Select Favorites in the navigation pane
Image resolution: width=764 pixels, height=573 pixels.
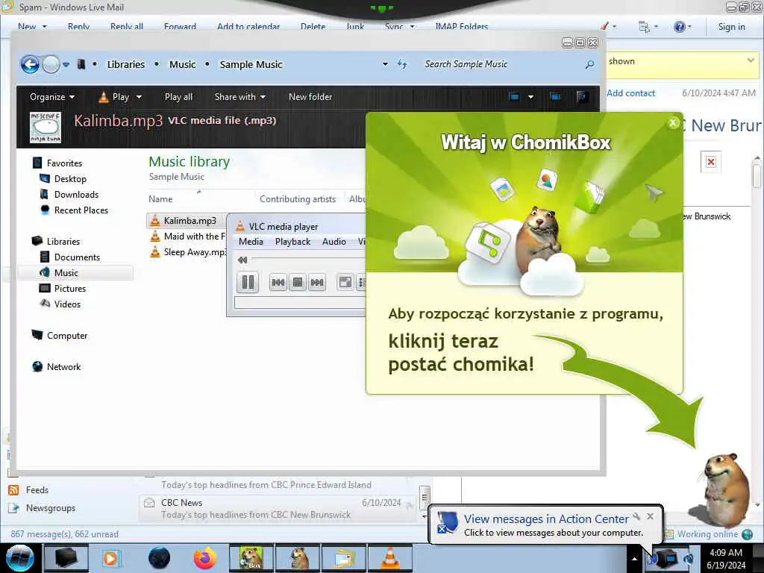pos(57,163)
